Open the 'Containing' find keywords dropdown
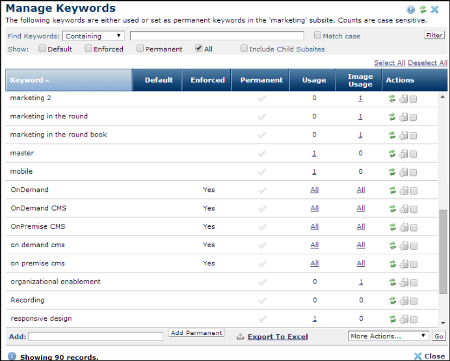This screenshot has height=361, width=450. (94, 36)
